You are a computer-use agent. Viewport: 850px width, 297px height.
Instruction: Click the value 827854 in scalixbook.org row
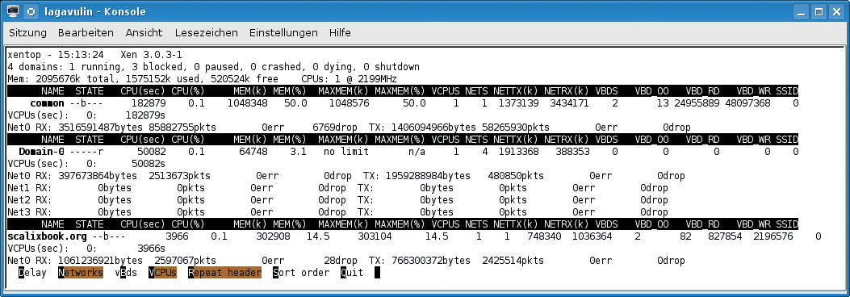pos(725,236)
